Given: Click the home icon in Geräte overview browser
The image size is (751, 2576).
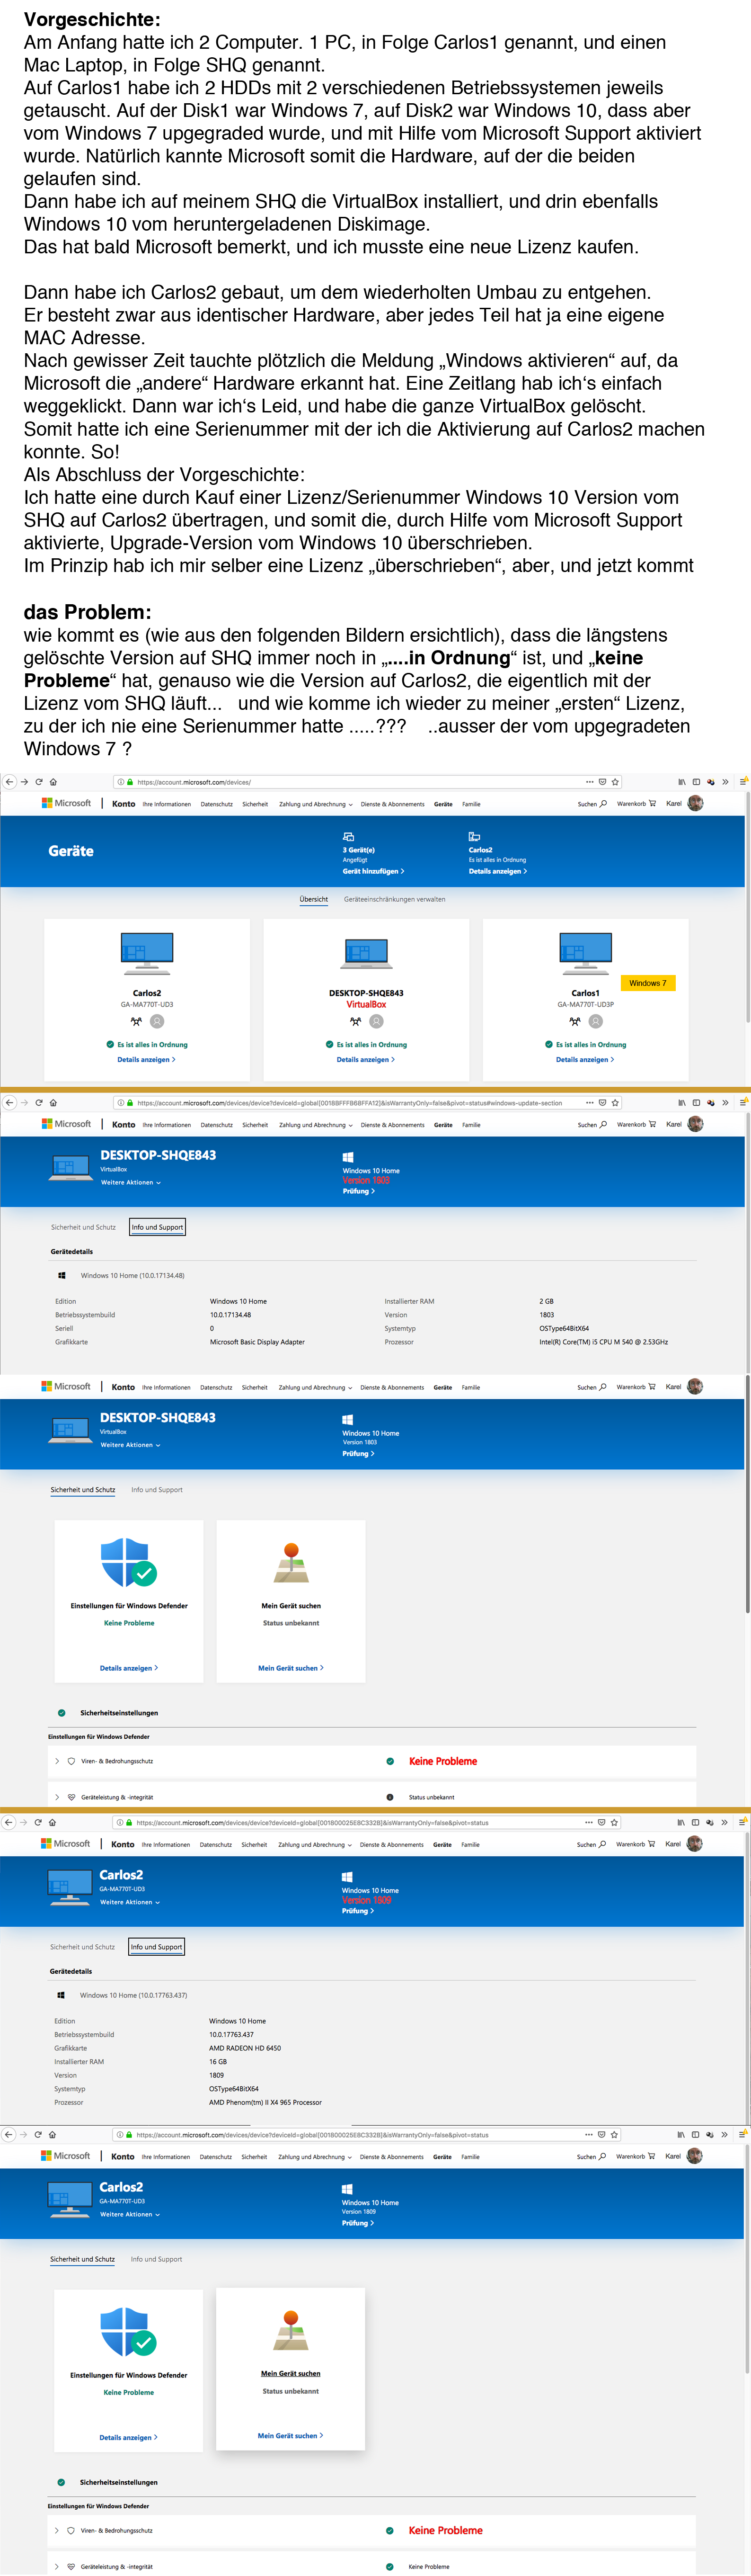Looking at the screenshot, I should coord(53,782).
